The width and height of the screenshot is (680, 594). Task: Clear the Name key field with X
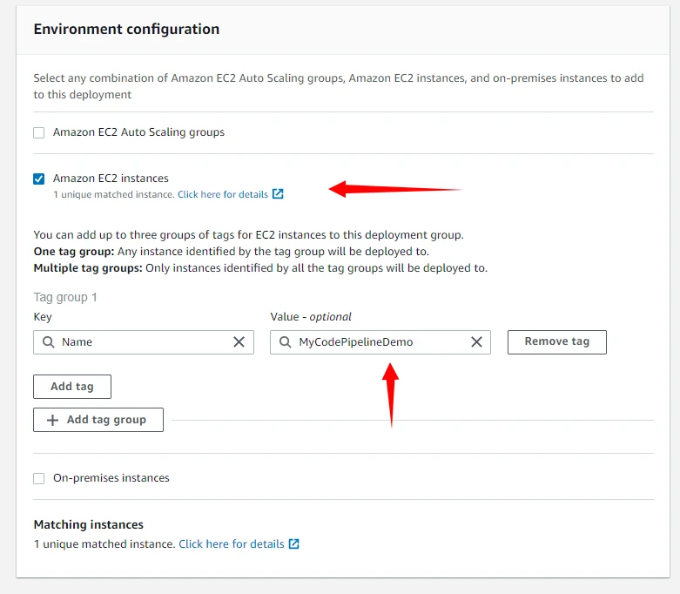click(239, 342)
